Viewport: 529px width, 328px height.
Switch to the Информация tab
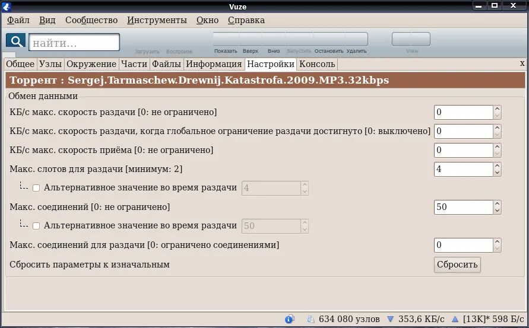click(214, 64)
